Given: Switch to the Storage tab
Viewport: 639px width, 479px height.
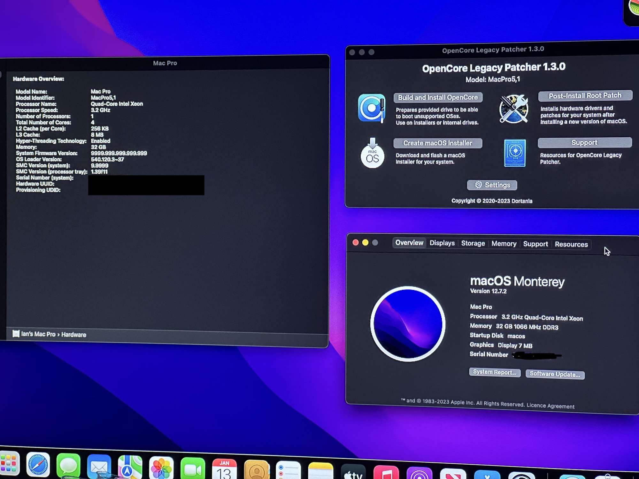Looking at the screenshot, I should (473, 243).
